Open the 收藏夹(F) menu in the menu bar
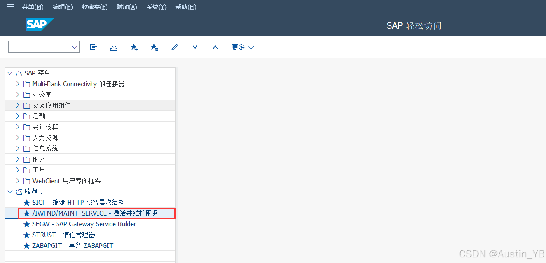The image size is (546, 263). click(x=95, y=7)
